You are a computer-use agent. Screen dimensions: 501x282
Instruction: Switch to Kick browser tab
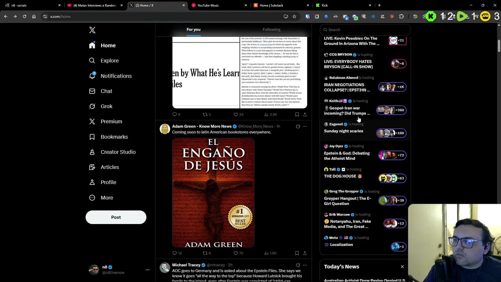pos(343,5)
